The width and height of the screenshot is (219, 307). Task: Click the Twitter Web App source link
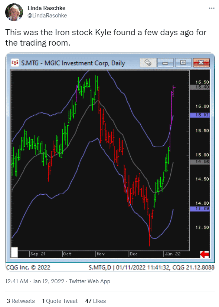coord(89,281)
